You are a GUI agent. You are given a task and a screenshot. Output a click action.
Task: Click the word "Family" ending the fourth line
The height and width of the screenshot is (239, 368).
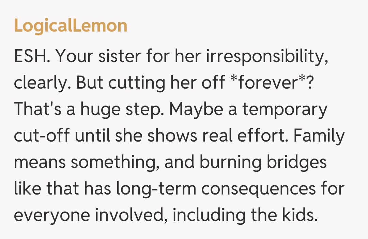coord(319,136)
